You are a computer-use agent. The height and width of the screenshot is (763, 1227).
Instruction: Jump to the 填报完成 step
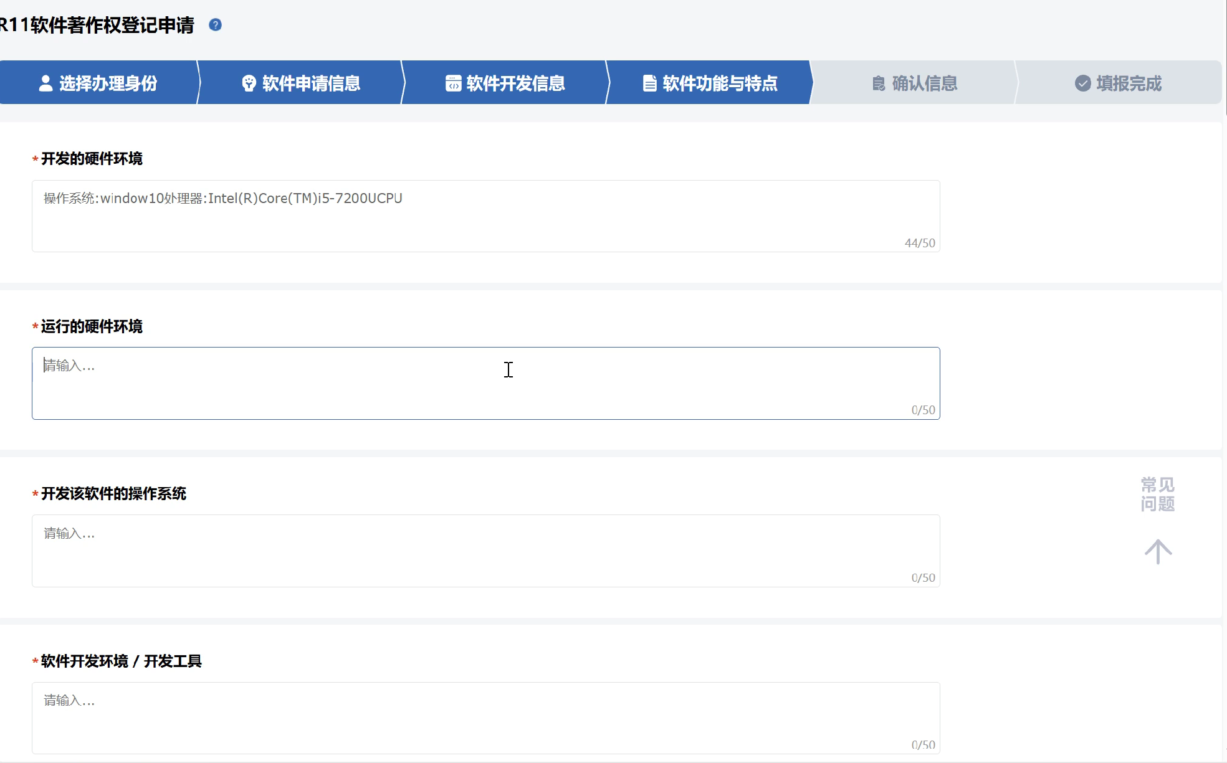[x=1128, y=83]
